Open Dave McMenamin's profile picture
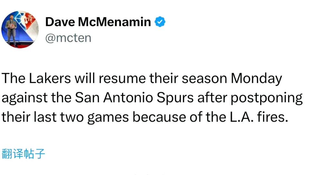This screenshot has height=175, width=329. (x=20, y=30)
